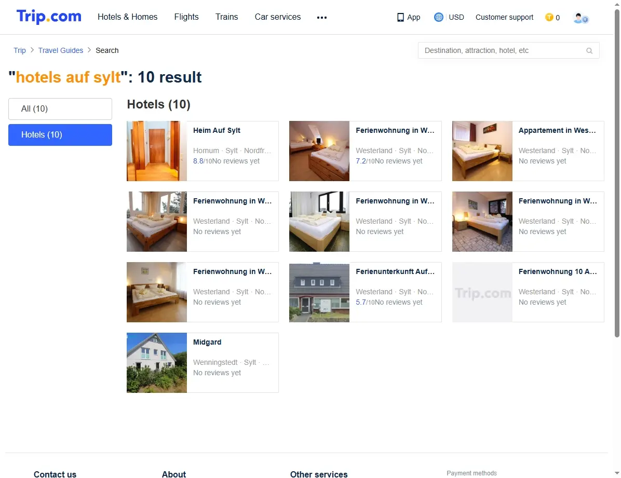Image resolution: width=621 pixels, height=478 pixels.
Task: Click the 8.8/10 rating text
Action: click(x=203, y=161)
